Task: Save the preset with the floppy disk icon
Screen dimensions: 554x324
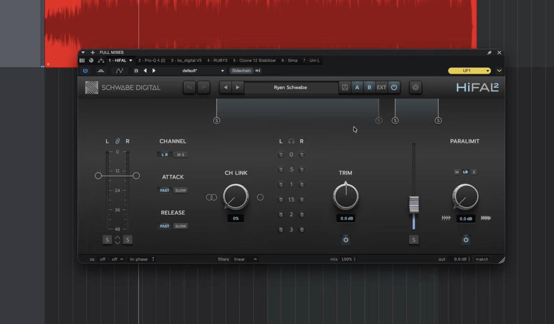Action: click(345, 88)
